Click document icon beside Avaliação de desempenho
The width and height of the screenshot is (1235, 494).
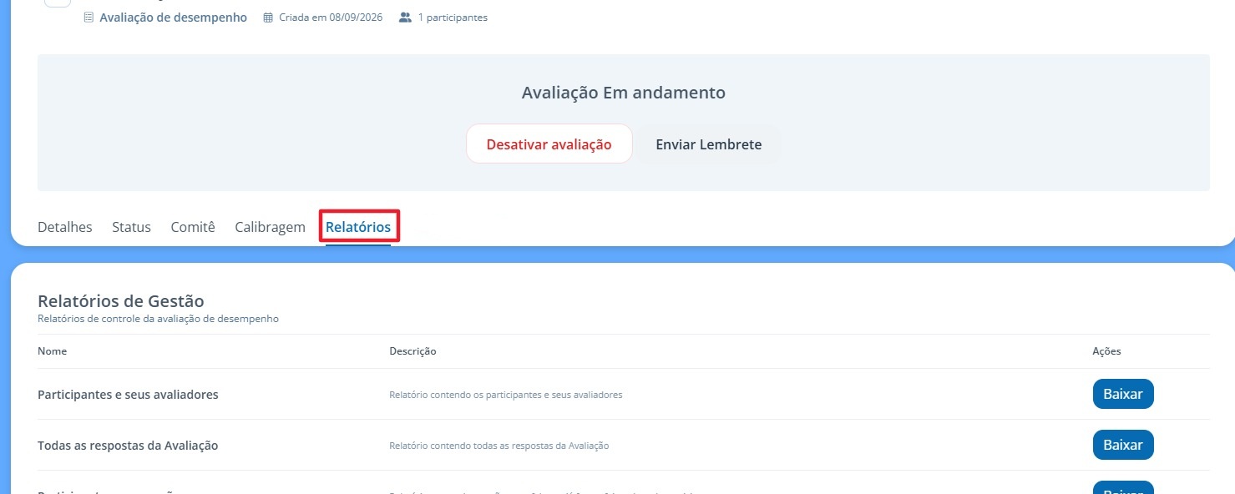coord(89,18)
